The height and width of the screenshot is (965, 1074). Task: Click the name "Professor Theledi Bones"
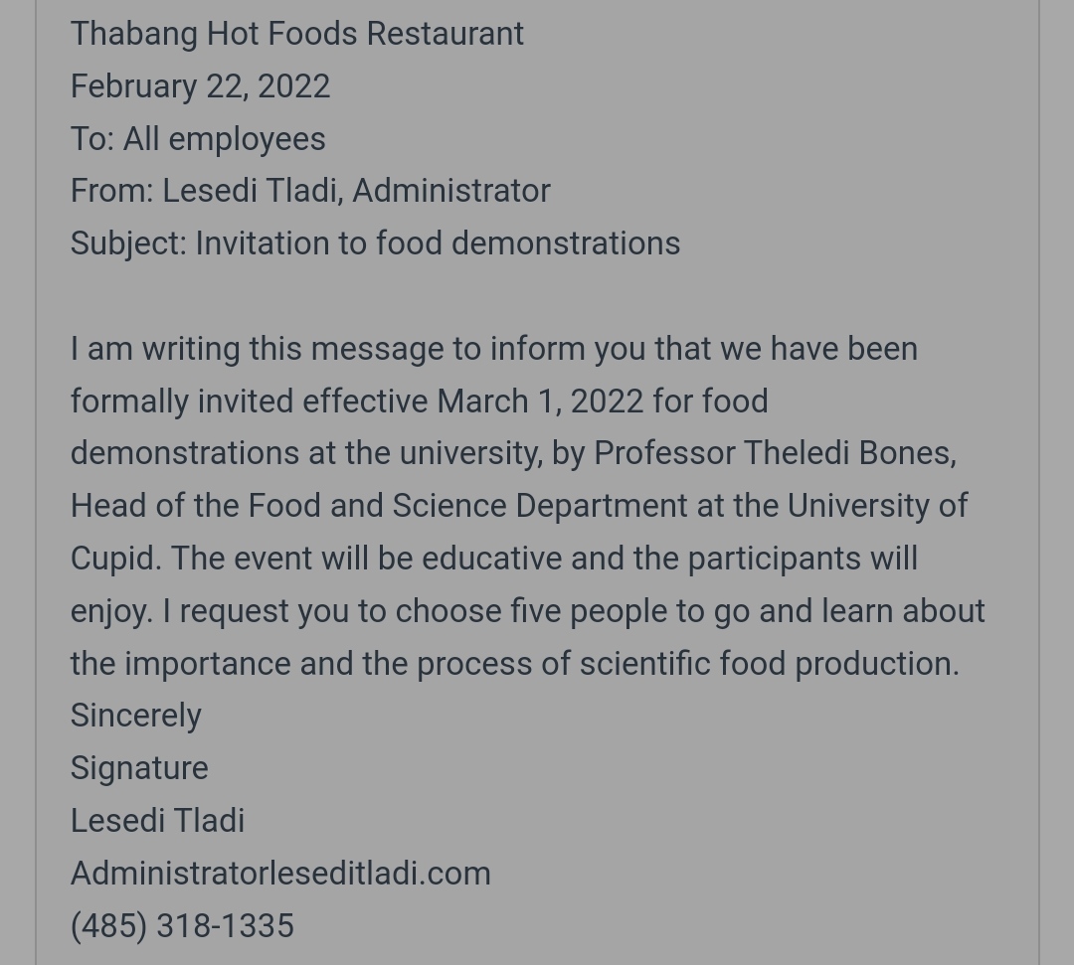coord(774,453)
